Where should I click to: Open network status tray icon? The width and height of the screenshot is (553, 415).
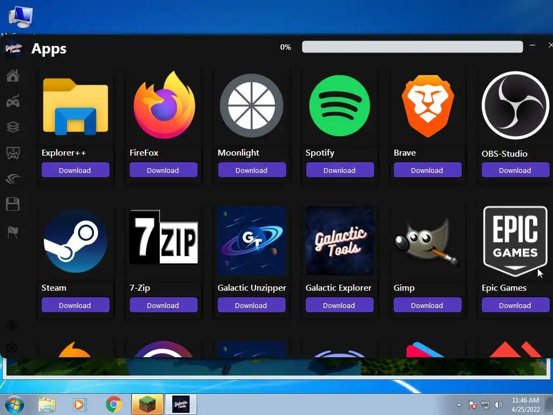(x=485, y=405)
